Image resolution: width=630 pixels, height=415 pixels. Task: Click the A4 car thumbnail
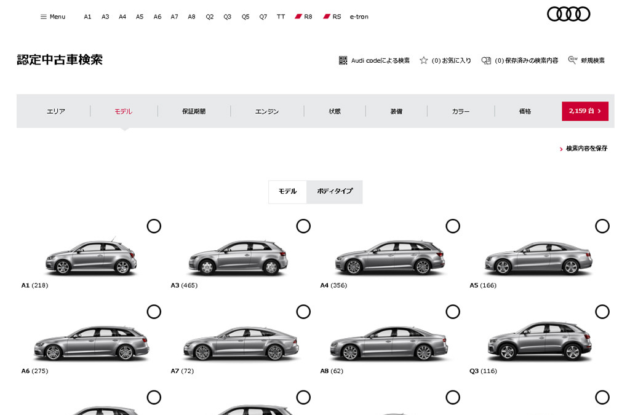(389, 257)
